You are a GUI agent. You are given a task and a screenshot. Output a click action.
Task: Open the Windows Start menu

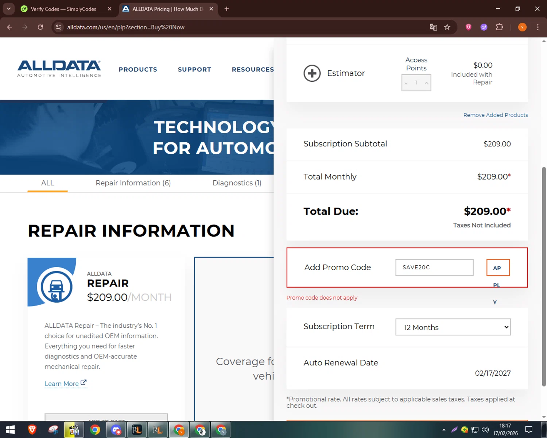click(10, 430)
